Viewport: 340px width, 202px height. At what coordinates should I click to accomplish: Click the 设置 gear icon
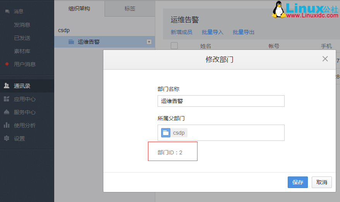[x=7, y=138]
